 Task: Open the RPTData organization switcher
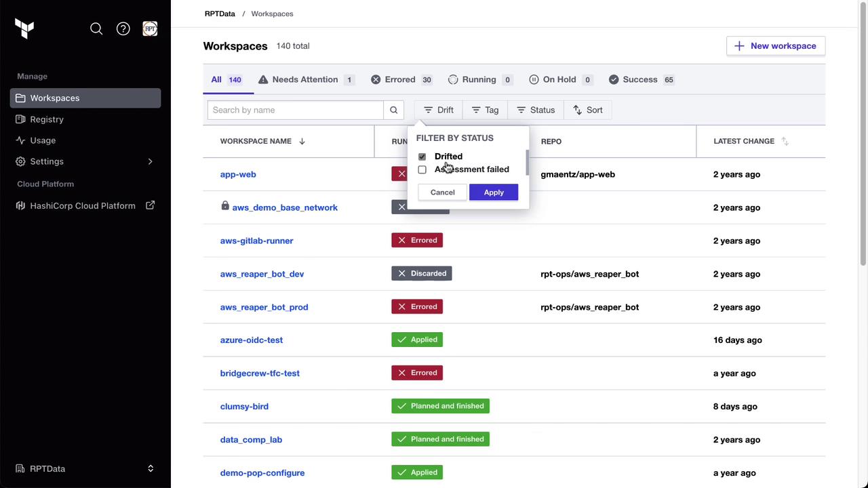tap(85, 468)
